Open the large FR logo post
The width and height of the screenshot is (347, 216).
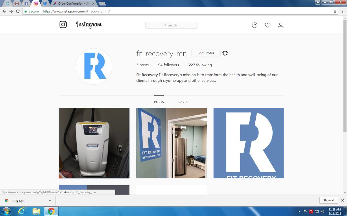[x=249, y=143]
